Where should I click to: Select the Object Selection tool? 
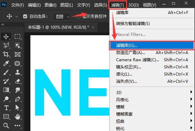[17, 45]
